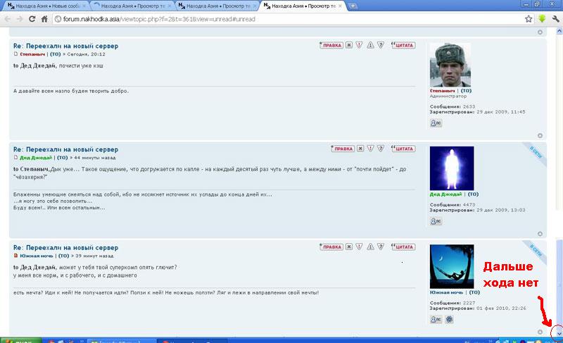Click the website icon under Южная ночь's profile
563x343 pixels.
tap(449, 319)
